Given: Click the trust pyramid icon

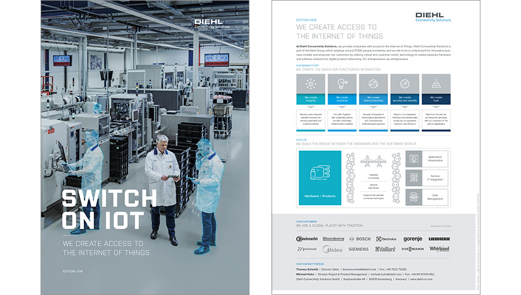Looking at the screenshot, I should (x=435, y=83).
